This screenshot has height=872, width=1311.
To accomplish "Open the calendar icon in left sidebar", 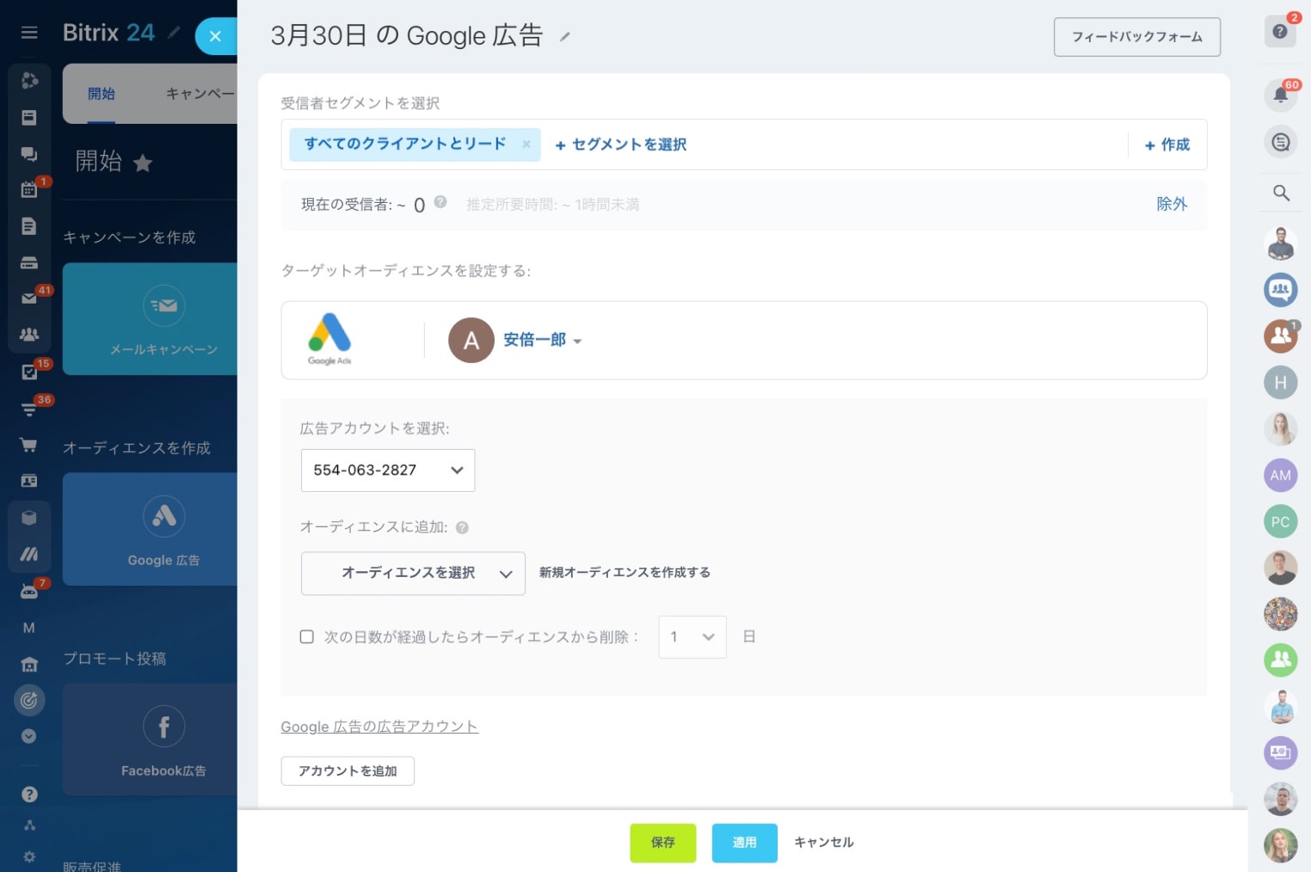I will coord(29,190).
